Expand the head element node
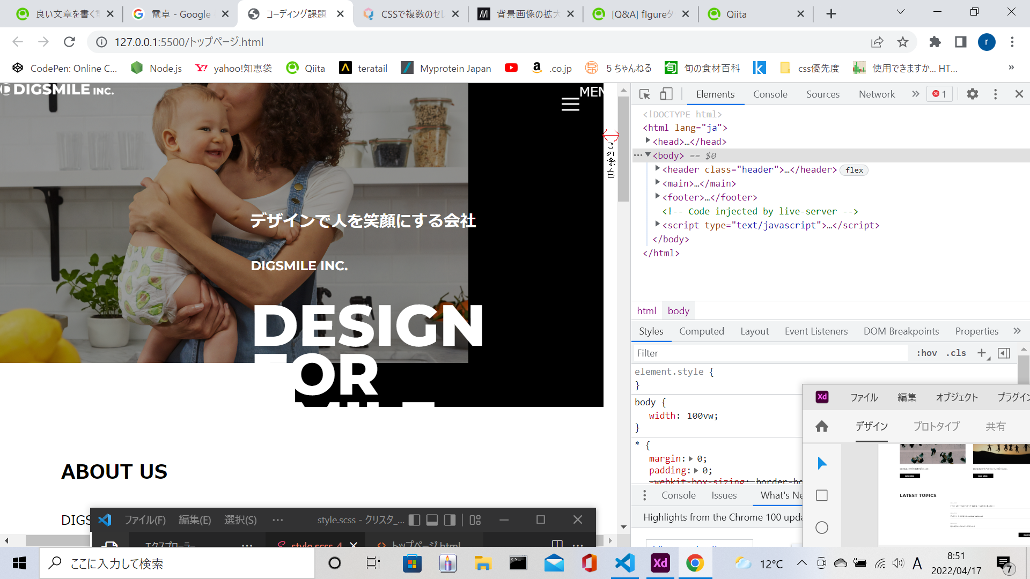 (648, 141)
